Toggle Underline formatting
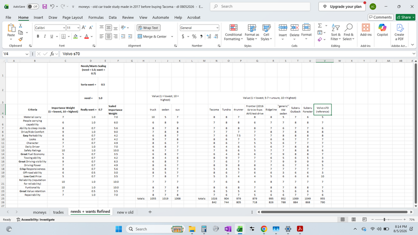418x235 pixels. 52,36
